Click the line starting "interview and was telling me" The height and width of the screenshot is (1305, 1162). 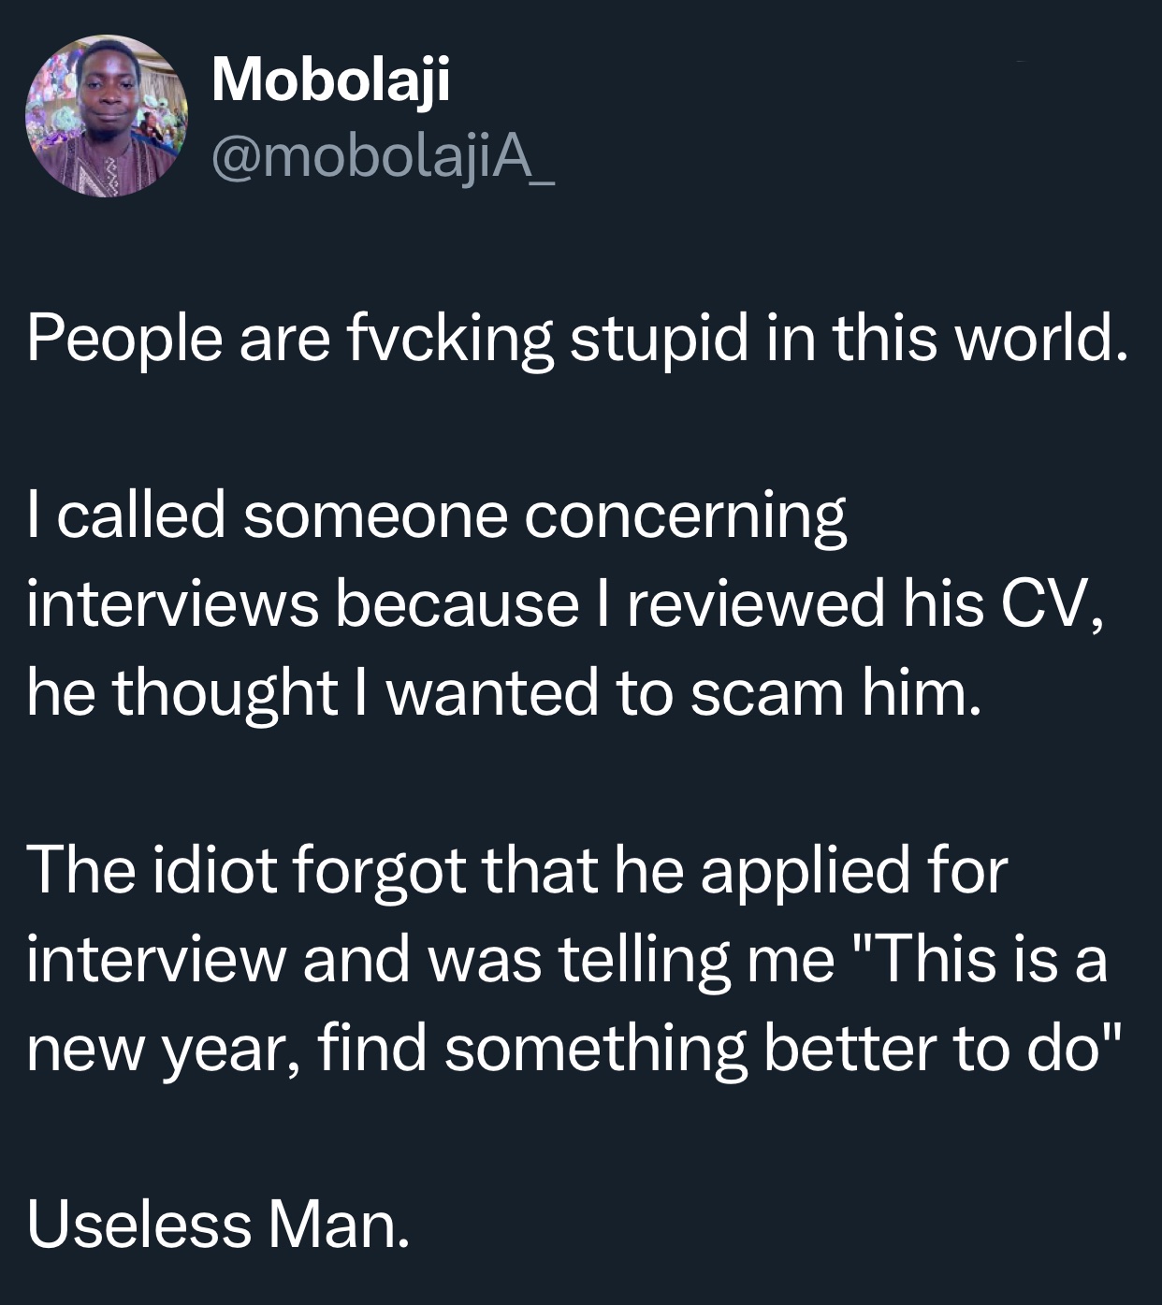pyautogui.click(x=567, y=960)
